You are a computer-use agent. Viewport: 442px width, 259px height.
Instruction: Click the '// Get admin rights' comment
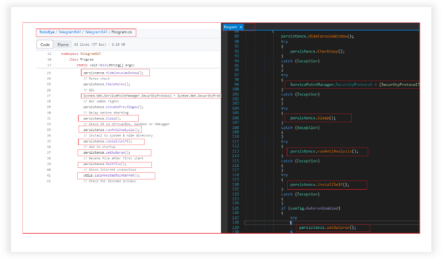[x=101, y=101]
